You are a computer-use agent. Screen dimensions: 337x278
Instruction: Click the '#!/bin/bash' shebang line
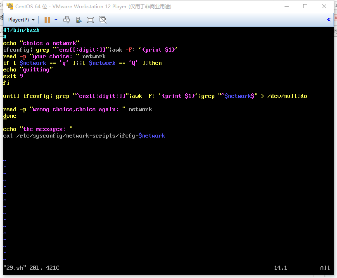[x=21, y=30]
